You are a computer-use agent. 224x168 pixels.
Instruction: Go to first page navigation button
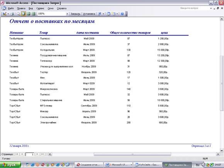click(x=17, y=154)
